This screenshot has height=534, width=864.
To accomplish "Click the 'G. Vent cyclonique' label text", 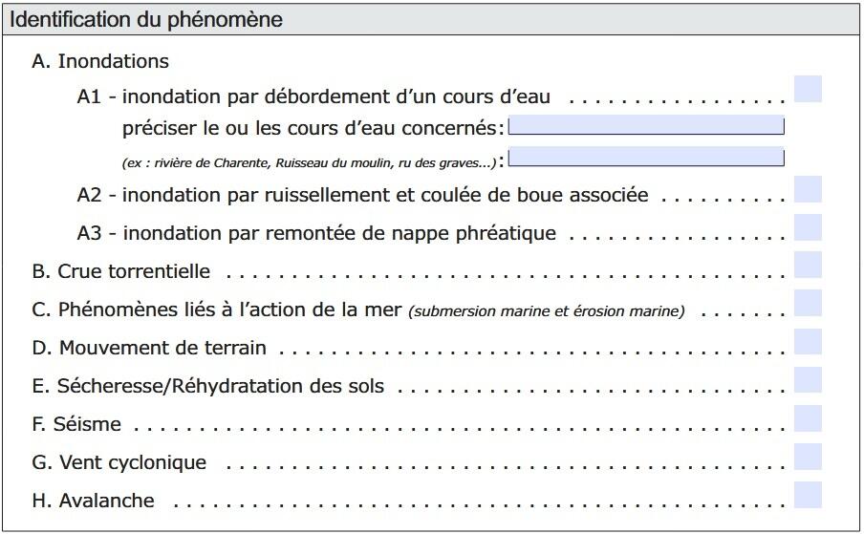I will [119, 463].
